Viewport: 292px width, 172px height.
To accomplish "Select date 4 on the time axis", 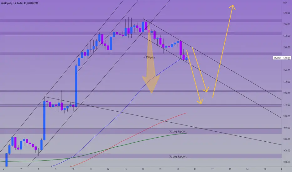I will click(x=3, y=169).
